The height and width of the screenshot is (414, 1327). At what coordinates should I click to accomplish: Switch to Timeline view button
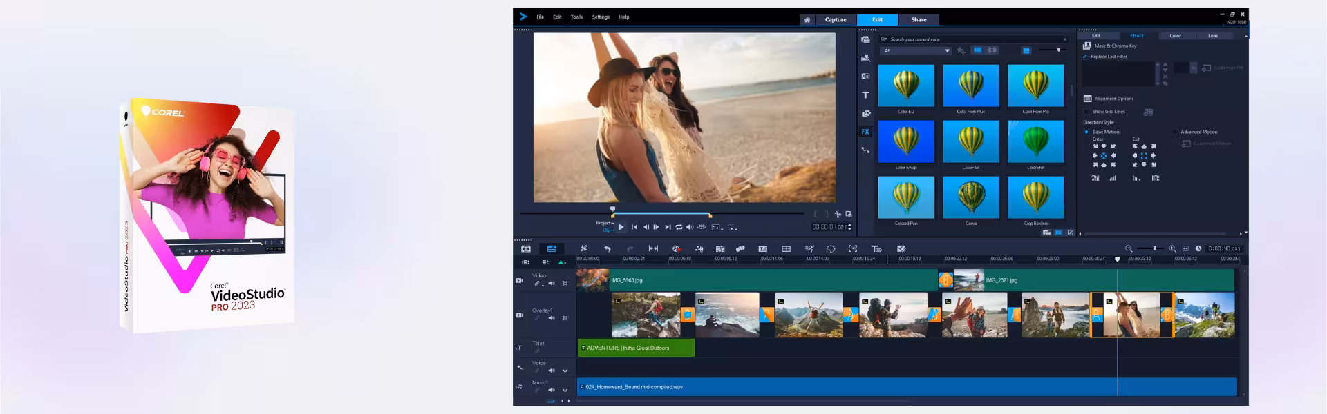[x=552, y=248]
